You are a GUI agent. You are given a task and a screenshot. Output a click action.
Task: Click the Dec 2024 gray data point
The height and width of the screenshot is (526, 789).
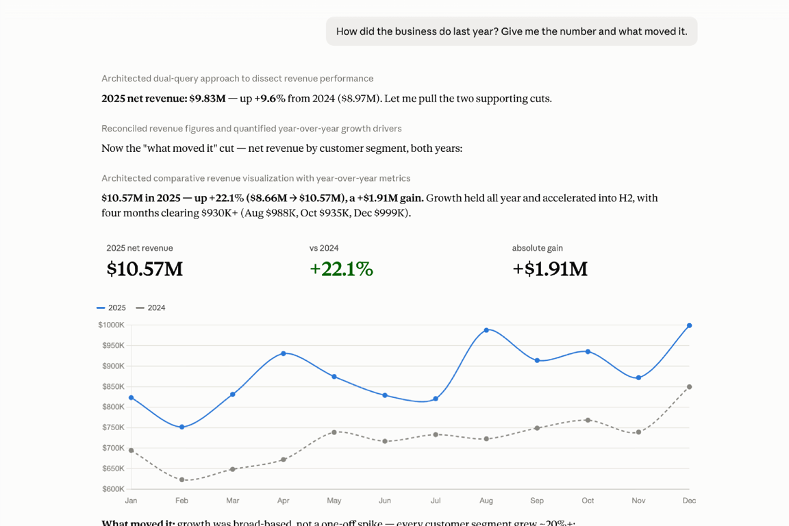pos(690,387)
